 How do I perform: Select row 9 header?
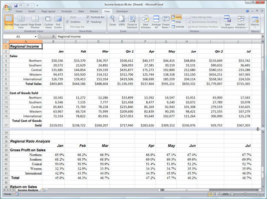coord(6,84)
